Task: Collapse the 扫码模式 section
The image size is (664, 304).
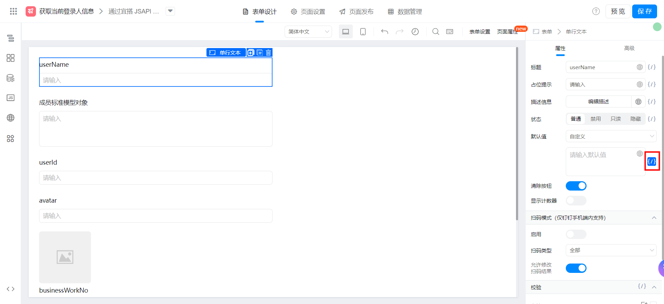Action: (x=654, y=218)
